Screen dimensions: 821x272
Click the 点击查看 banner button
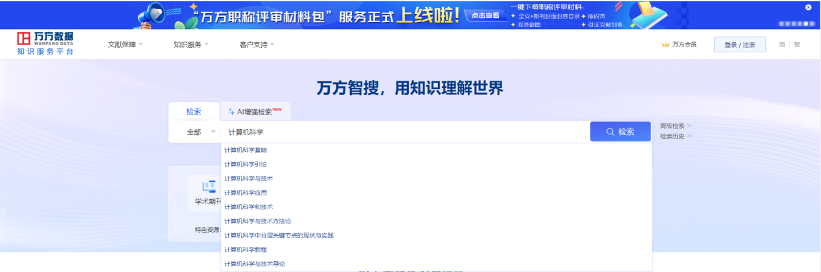click(x=485, y=15)
